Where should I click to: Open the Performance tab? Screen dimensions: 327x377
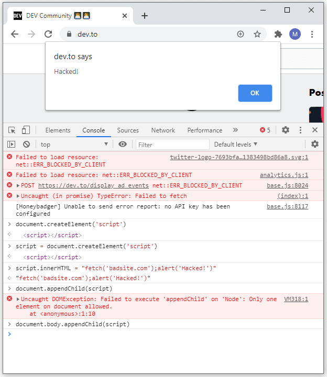[x=205, y=130]
